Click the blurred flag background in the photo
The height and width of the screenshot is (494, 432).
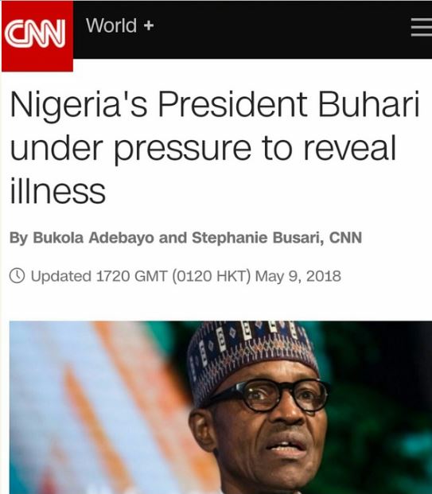(x=95, y=410)
